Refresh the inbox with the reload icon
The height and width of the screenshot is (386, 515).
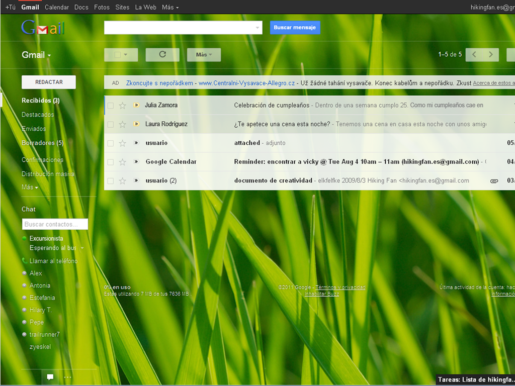point(162,54)
